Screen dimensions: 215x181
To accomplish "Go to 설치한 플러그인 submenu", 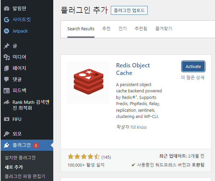I will [20, 158].
